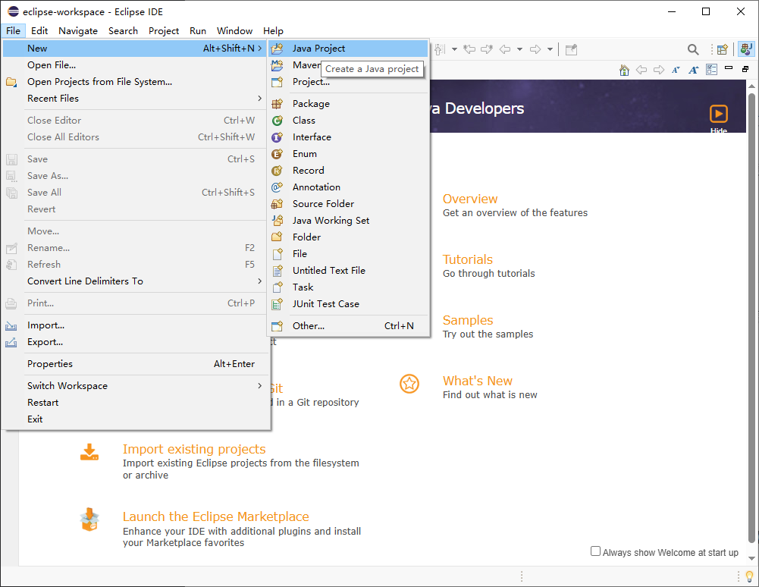
Task: Reduce the Welcome page font size
Action: (x=676, y=70)
